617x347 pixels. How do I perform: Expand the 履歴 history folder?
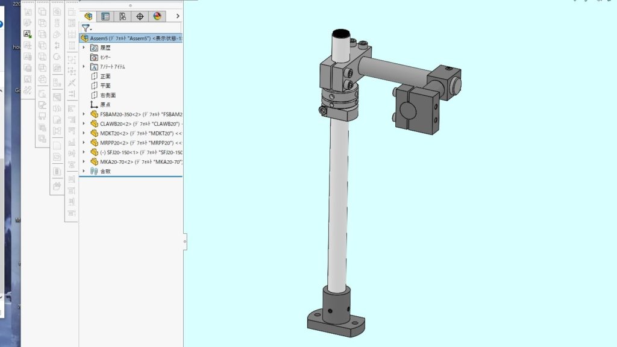pyautogui.click(x=84, y=47)
